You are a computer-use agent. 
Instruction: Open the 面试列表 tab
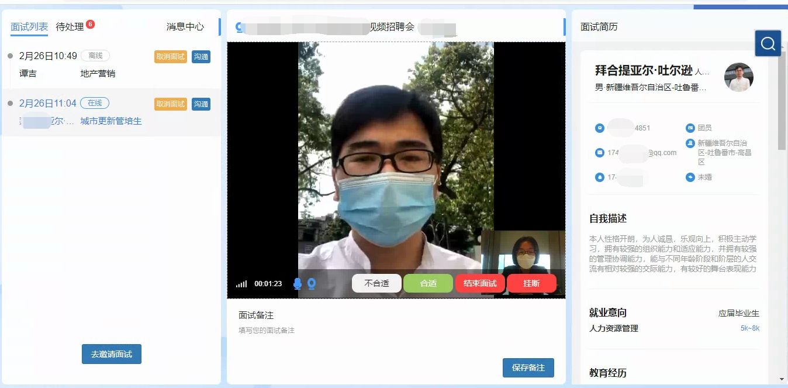click(x=29, y=27)
